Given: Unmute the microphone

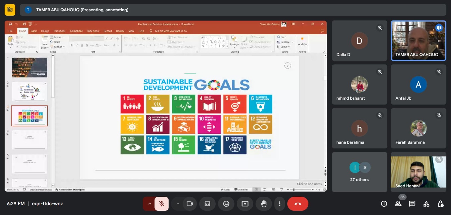Looking at the screenshot, I should pos(162,204).
